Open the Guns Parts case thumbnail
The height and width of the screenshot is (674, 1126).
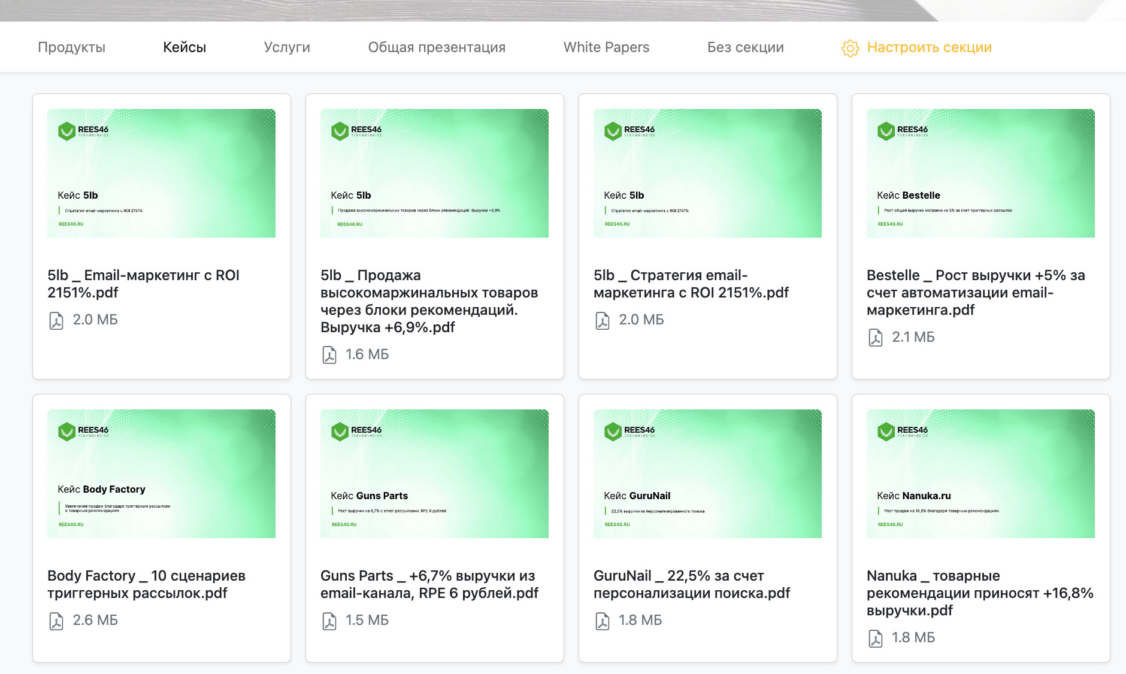point(434,473)
